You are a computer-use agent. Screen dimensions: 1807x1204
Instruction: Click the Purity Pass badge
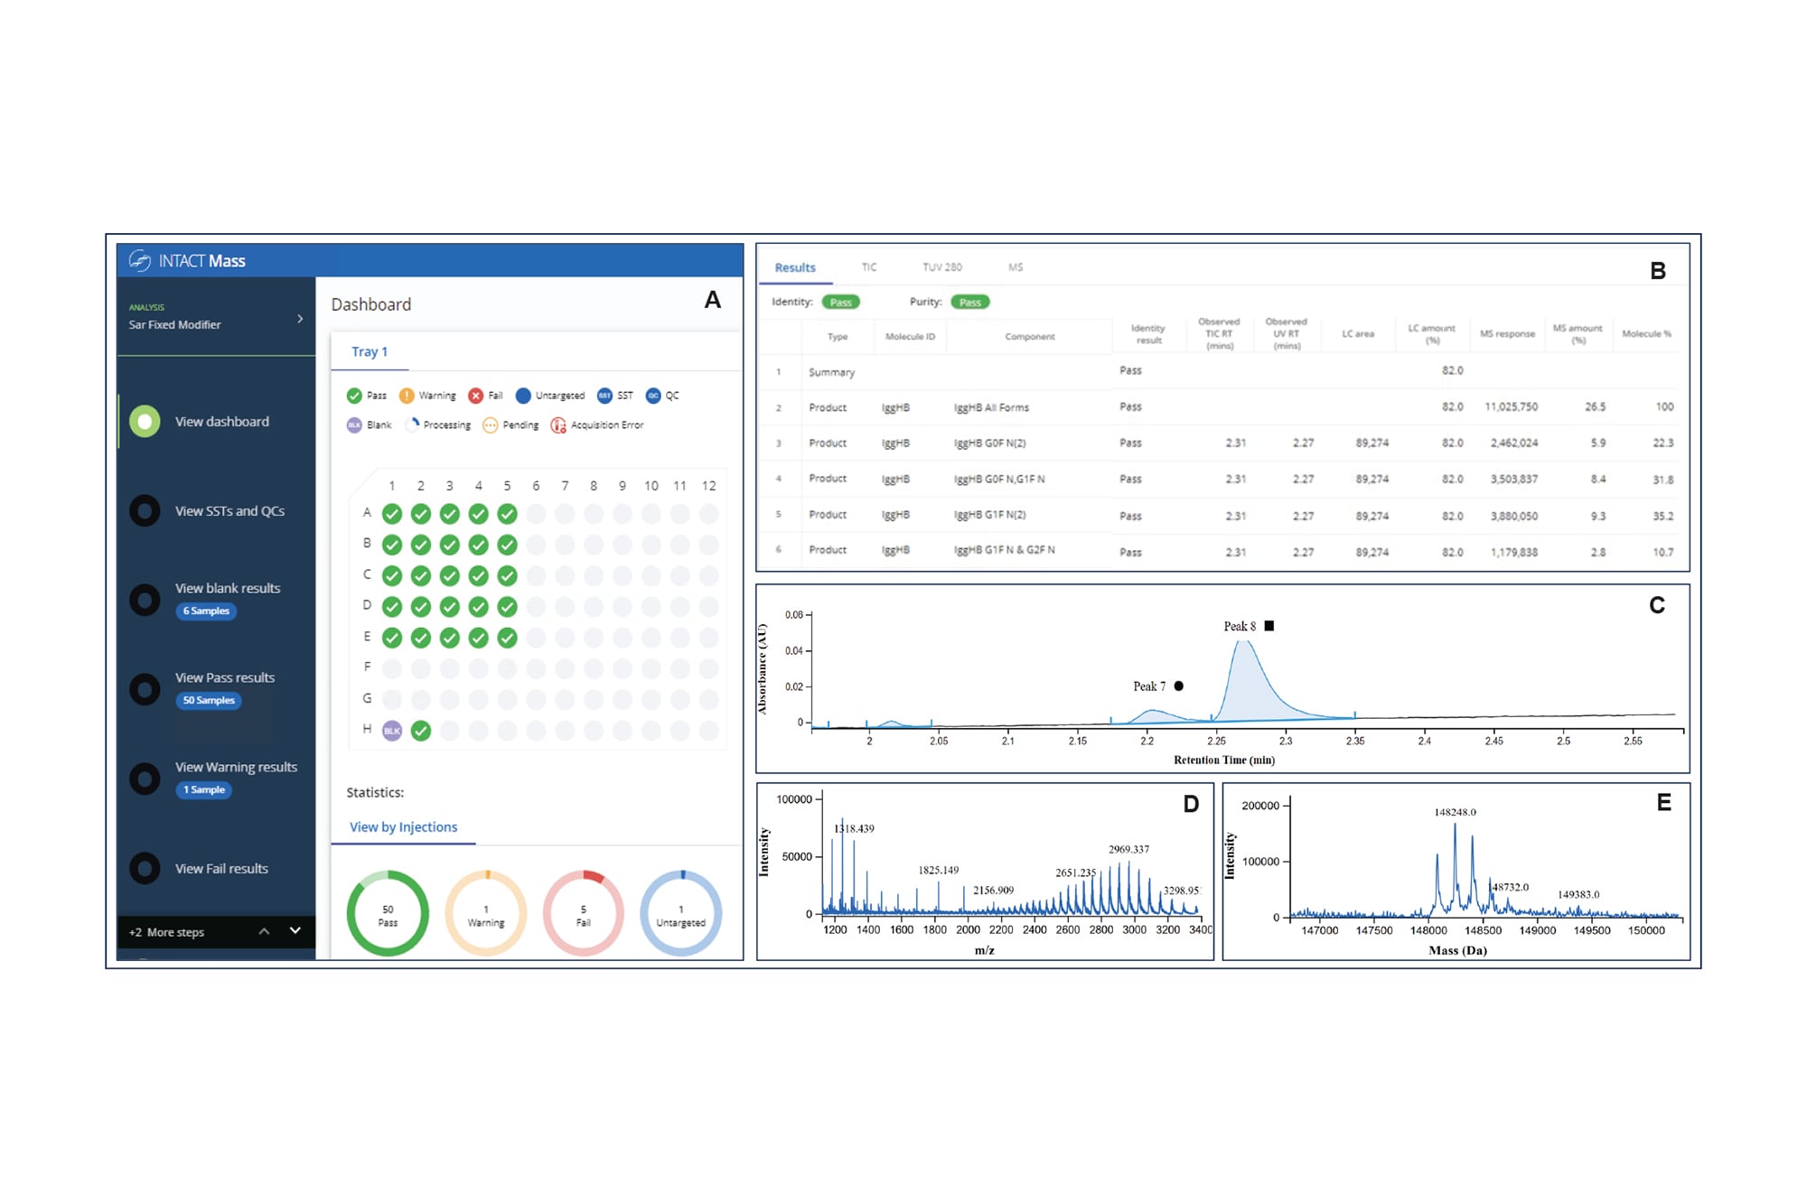pyautogui.click(x=970, y=302)
